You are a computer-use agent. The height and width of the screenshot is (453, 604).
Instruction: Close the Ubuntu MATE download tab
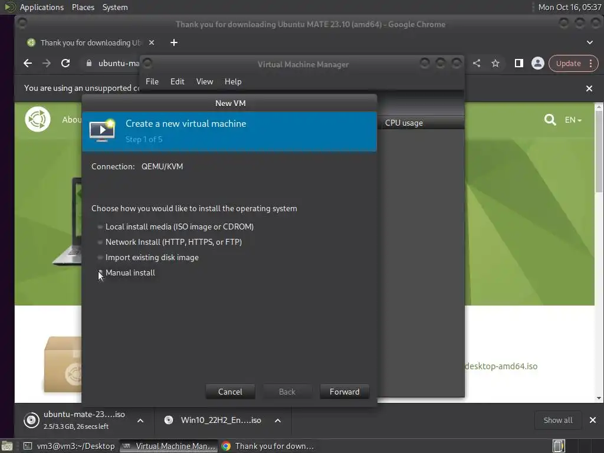pyautogui.click(x=152, y=42)
